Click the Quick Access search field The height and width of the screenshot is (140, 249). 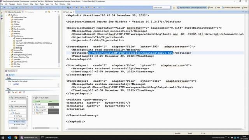pos(161,7)
